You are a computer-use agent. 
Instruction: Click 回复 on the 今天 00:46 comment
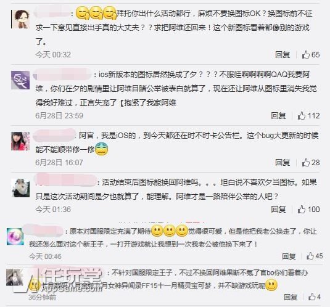coord(289,256)
